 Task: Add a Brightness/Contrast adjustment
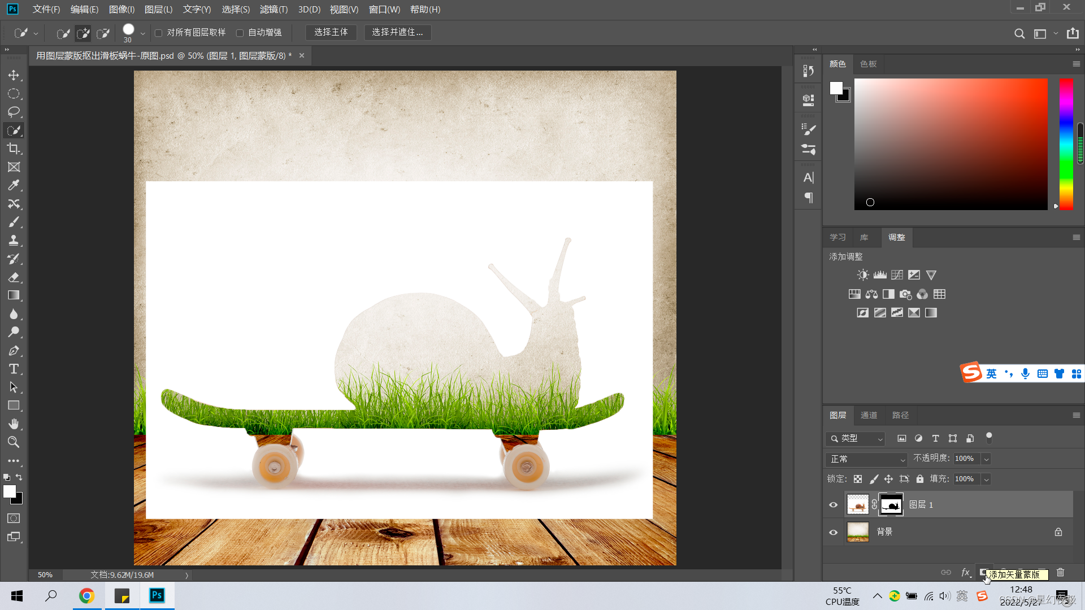point(862,275)
